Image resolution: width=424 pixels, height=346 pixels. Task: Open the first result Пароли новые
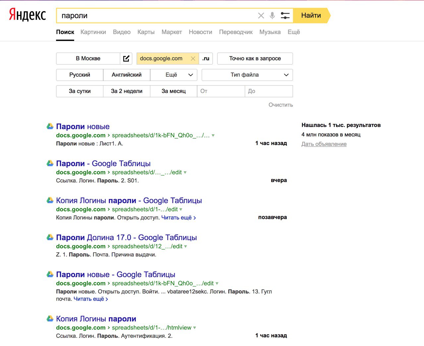tap(83, 126)
